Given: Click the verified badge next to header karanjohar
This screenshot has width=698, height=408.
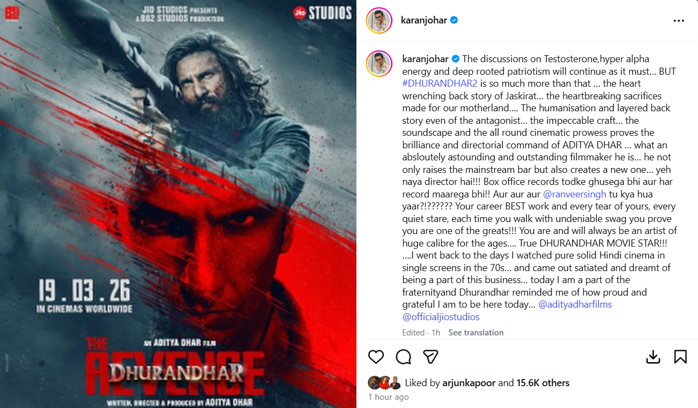Looking at the screenshot, I should [x=454, y=20].
